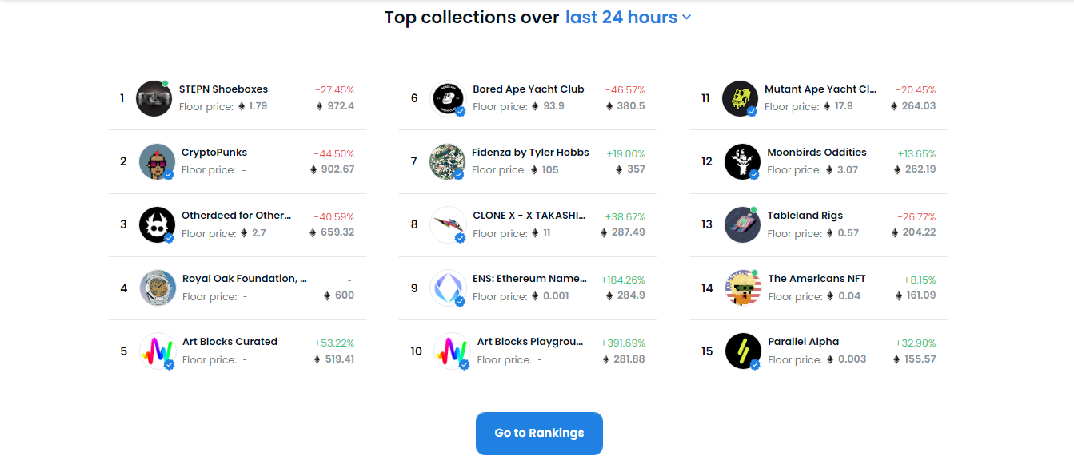
Task: Click the verified badge on Parallel Alpha avatar
Action: (x=755, y=364)
